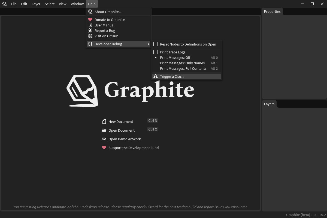This screenshot has width=327, height=218.
Task: Click the Open Demo Artwork image icon
Action: click(104, 139)
